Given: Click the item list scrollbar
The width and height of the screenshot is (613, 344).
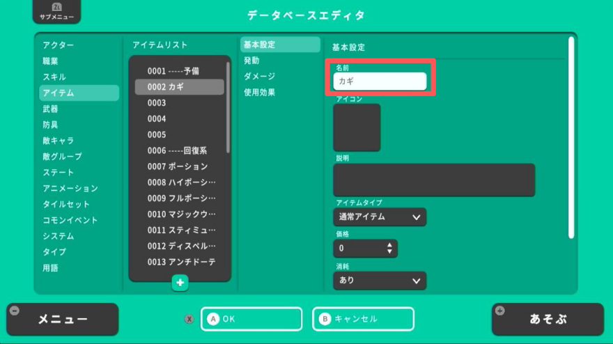Looking at the screenshot, I should coord(228,107).
